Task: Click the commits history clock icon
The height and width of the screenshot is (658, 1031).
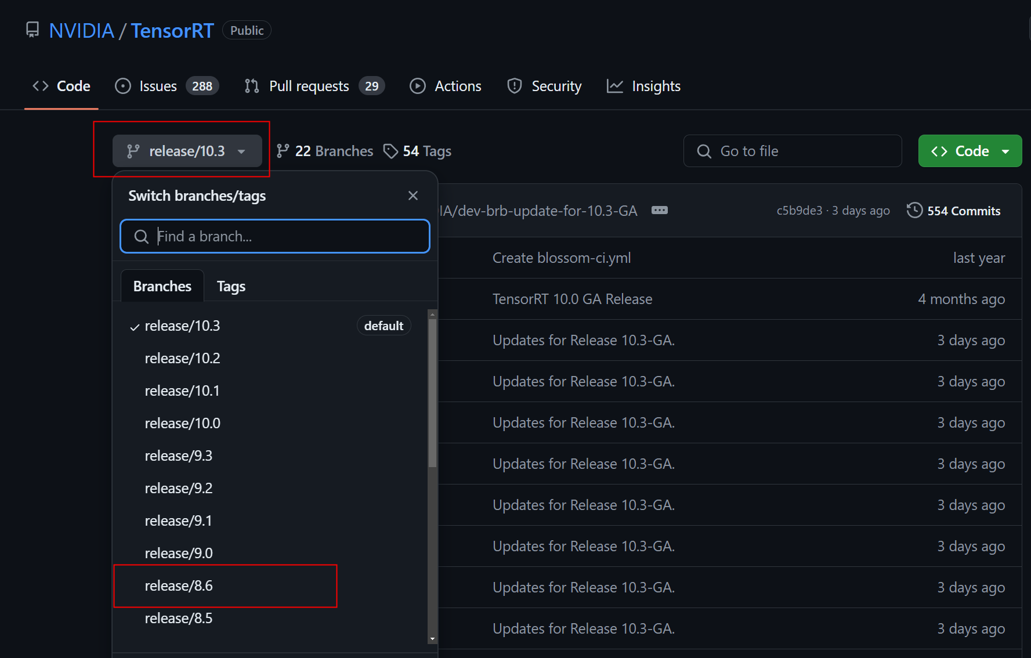Action: pos(914,210)
